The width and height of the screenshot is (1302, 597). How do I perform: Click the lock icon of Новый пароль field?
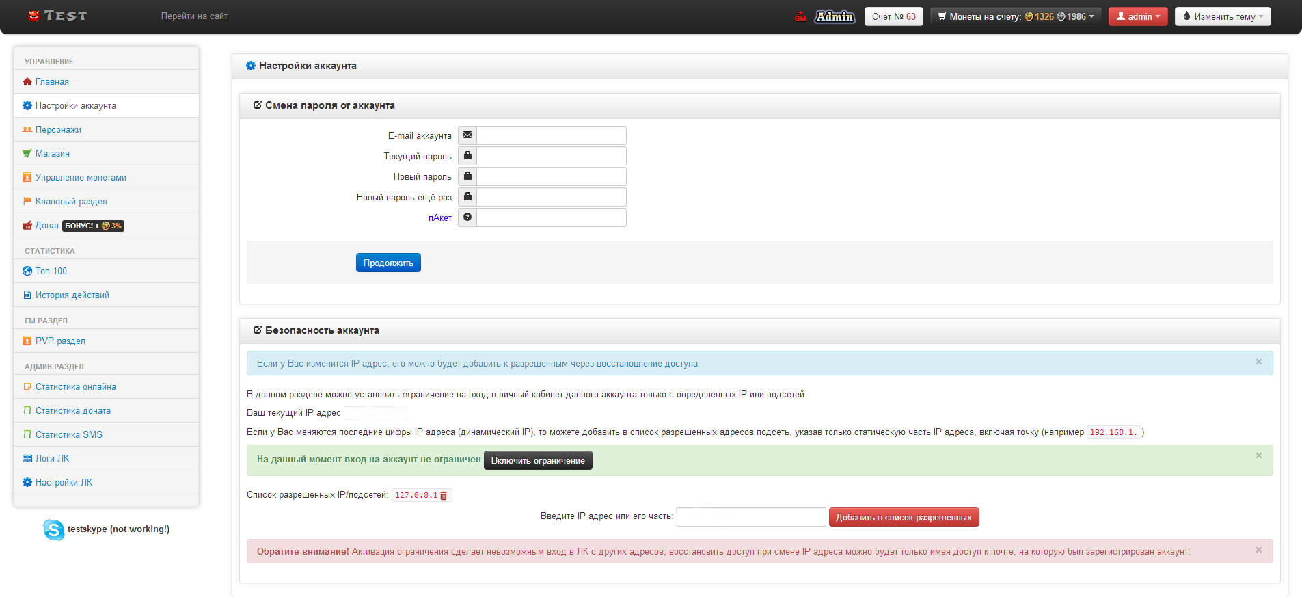467,176
